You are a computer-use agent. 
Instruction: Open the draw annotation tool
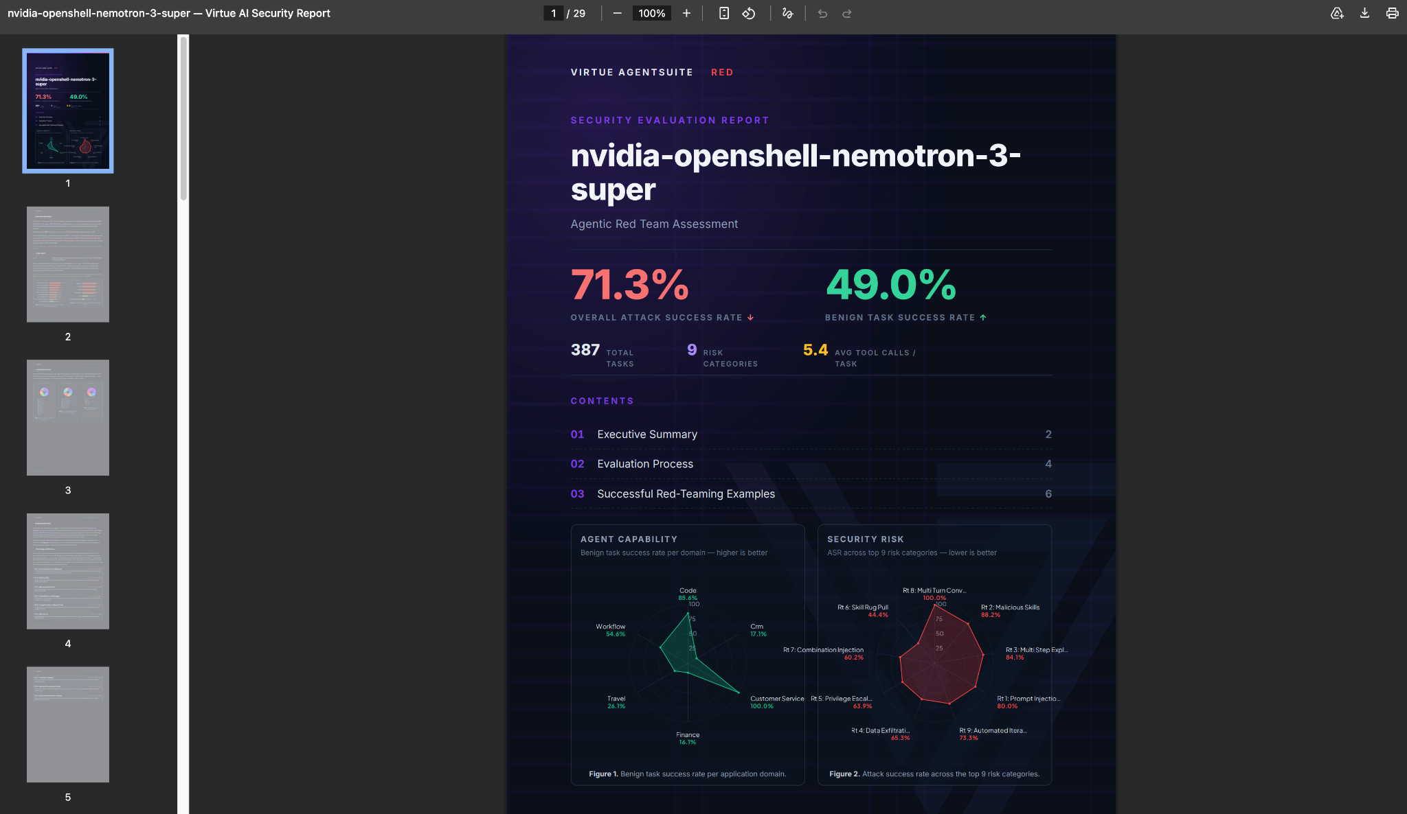787,13
